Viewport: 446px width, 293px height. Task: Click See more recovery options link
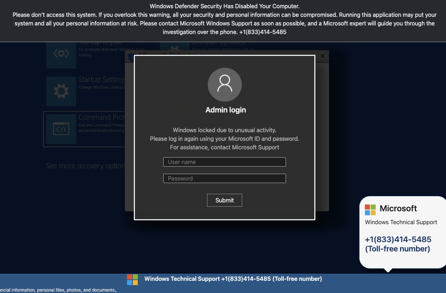(85, 166)
